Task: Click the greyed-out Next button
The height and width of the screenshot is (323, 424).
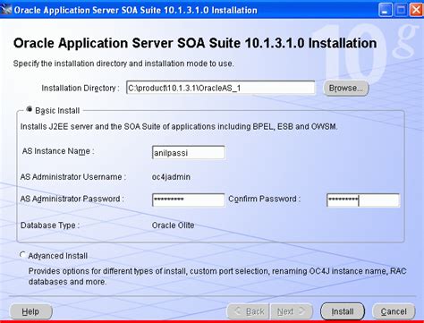Action: [x=291, y=311]
